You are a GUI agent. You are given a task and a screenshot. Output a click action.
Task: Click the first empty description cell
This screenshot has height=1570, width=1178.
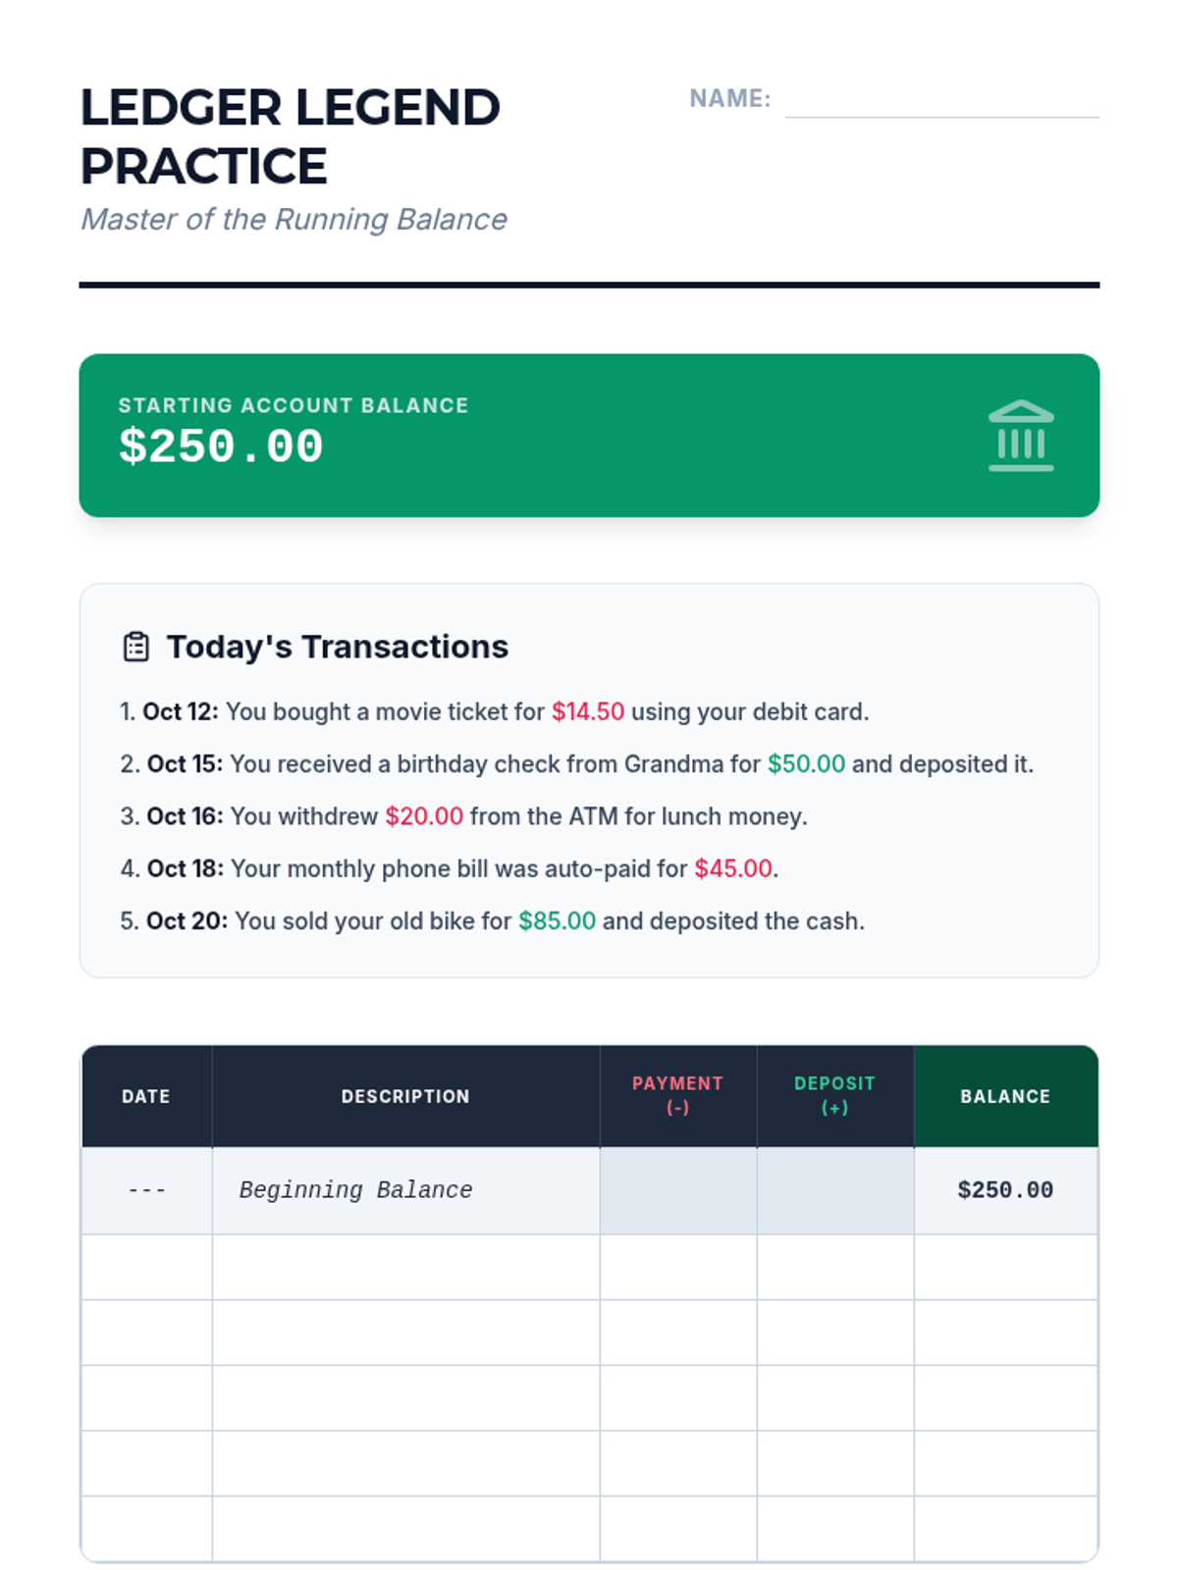(405, 1267)
